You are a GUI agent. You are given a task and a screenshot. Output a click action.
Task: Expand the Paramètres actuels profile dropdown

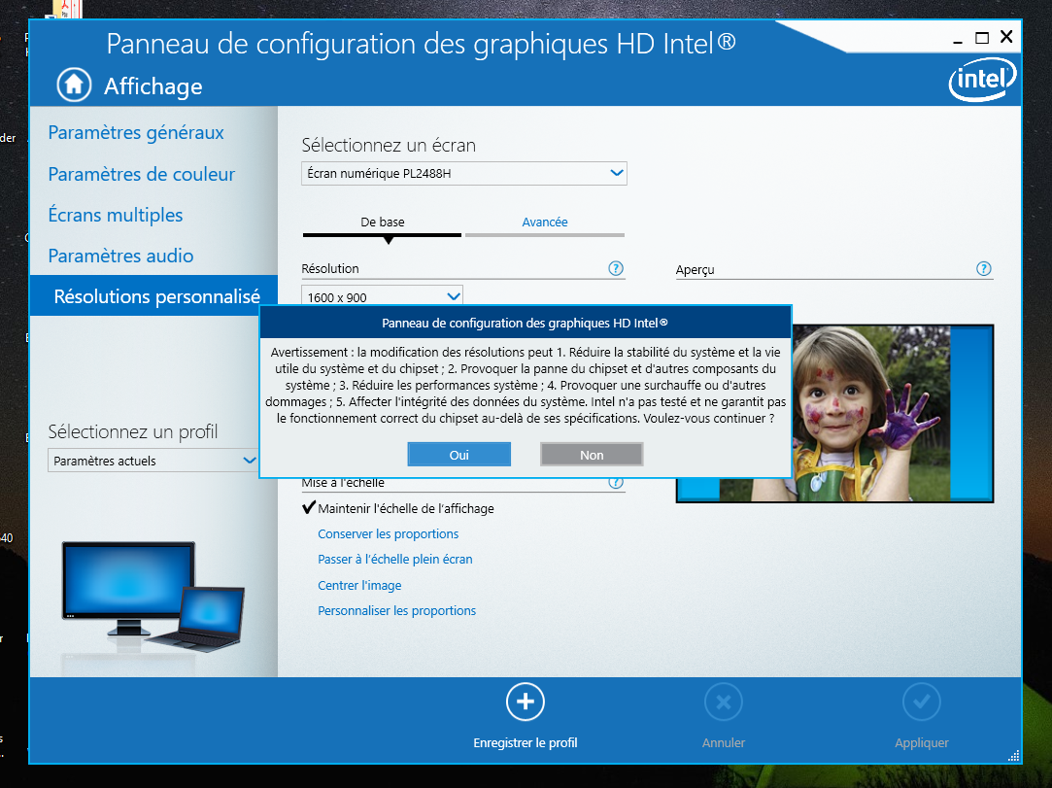click(x=153, y=461)
